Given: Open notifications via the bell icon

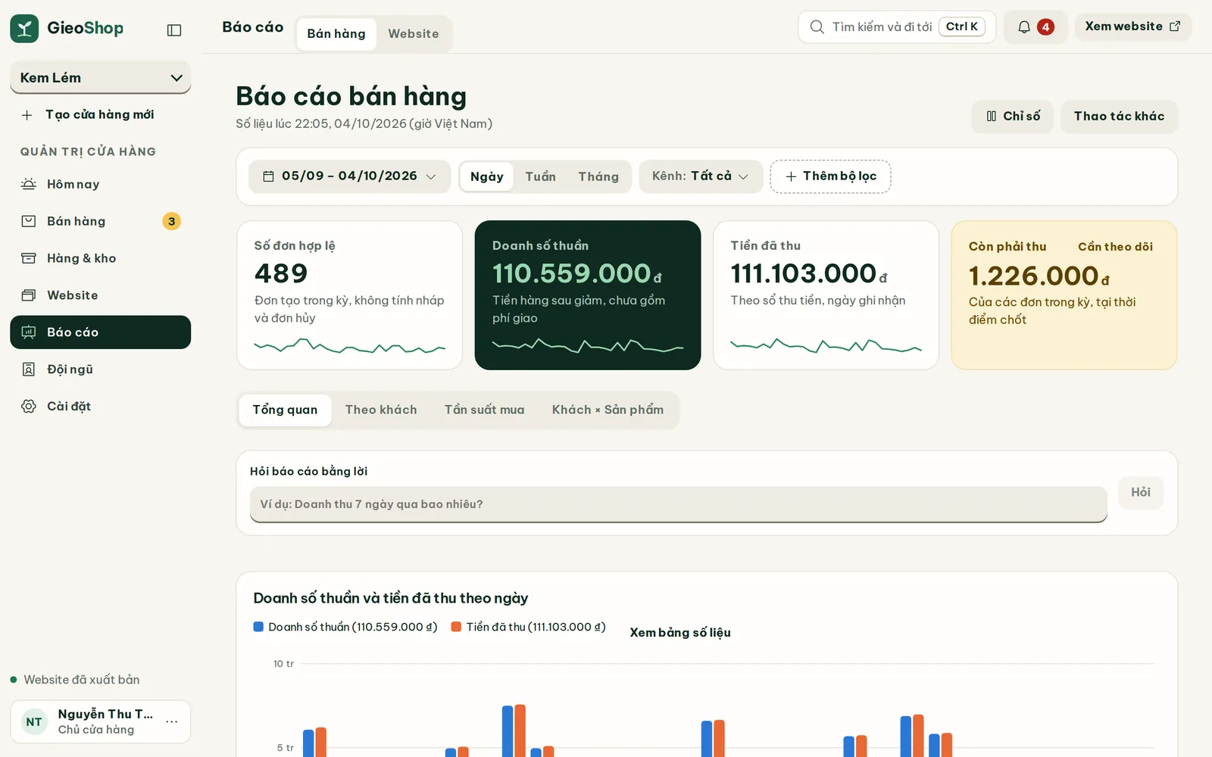Looking at the screenshot, I should click(1024, 27).
